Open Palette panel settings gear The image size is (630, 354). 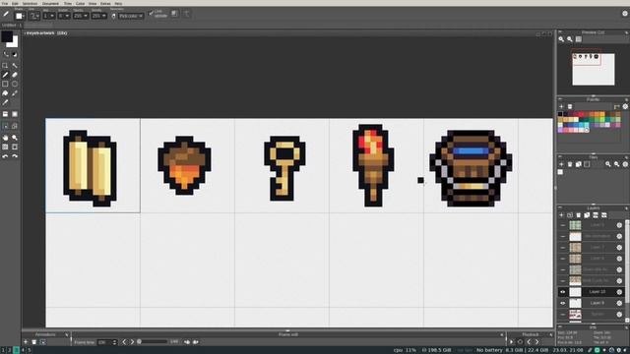click(625, 107)
